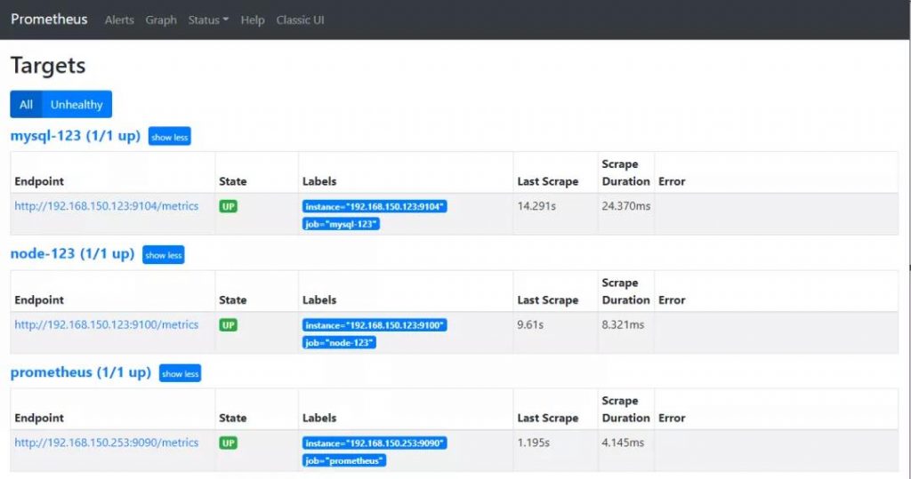Click the UP state badge for prometheus

click(229, 443)
